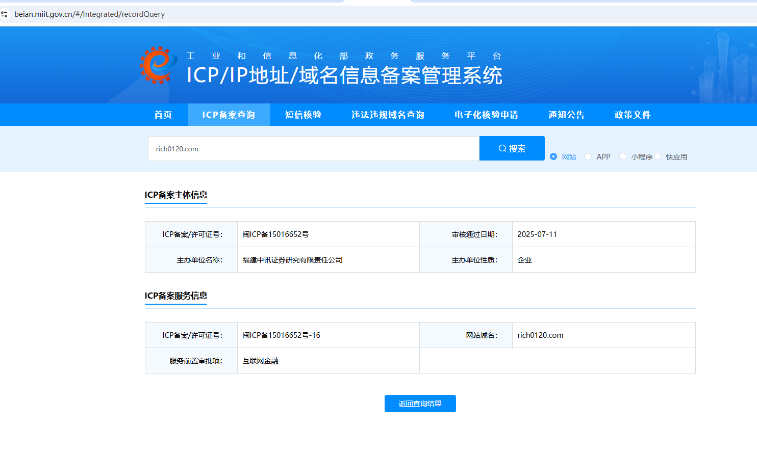
Task: Click the license number 闽ICP备15016652号
Action: (275, 234)
